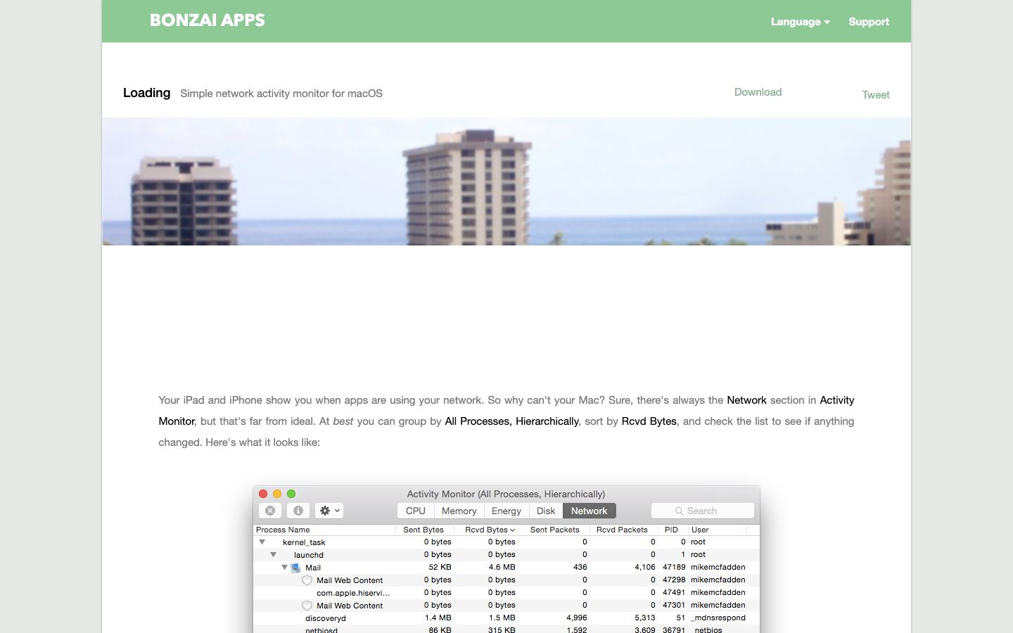Open the gear action menu
1013x633 pixels.
click(329, 511)
